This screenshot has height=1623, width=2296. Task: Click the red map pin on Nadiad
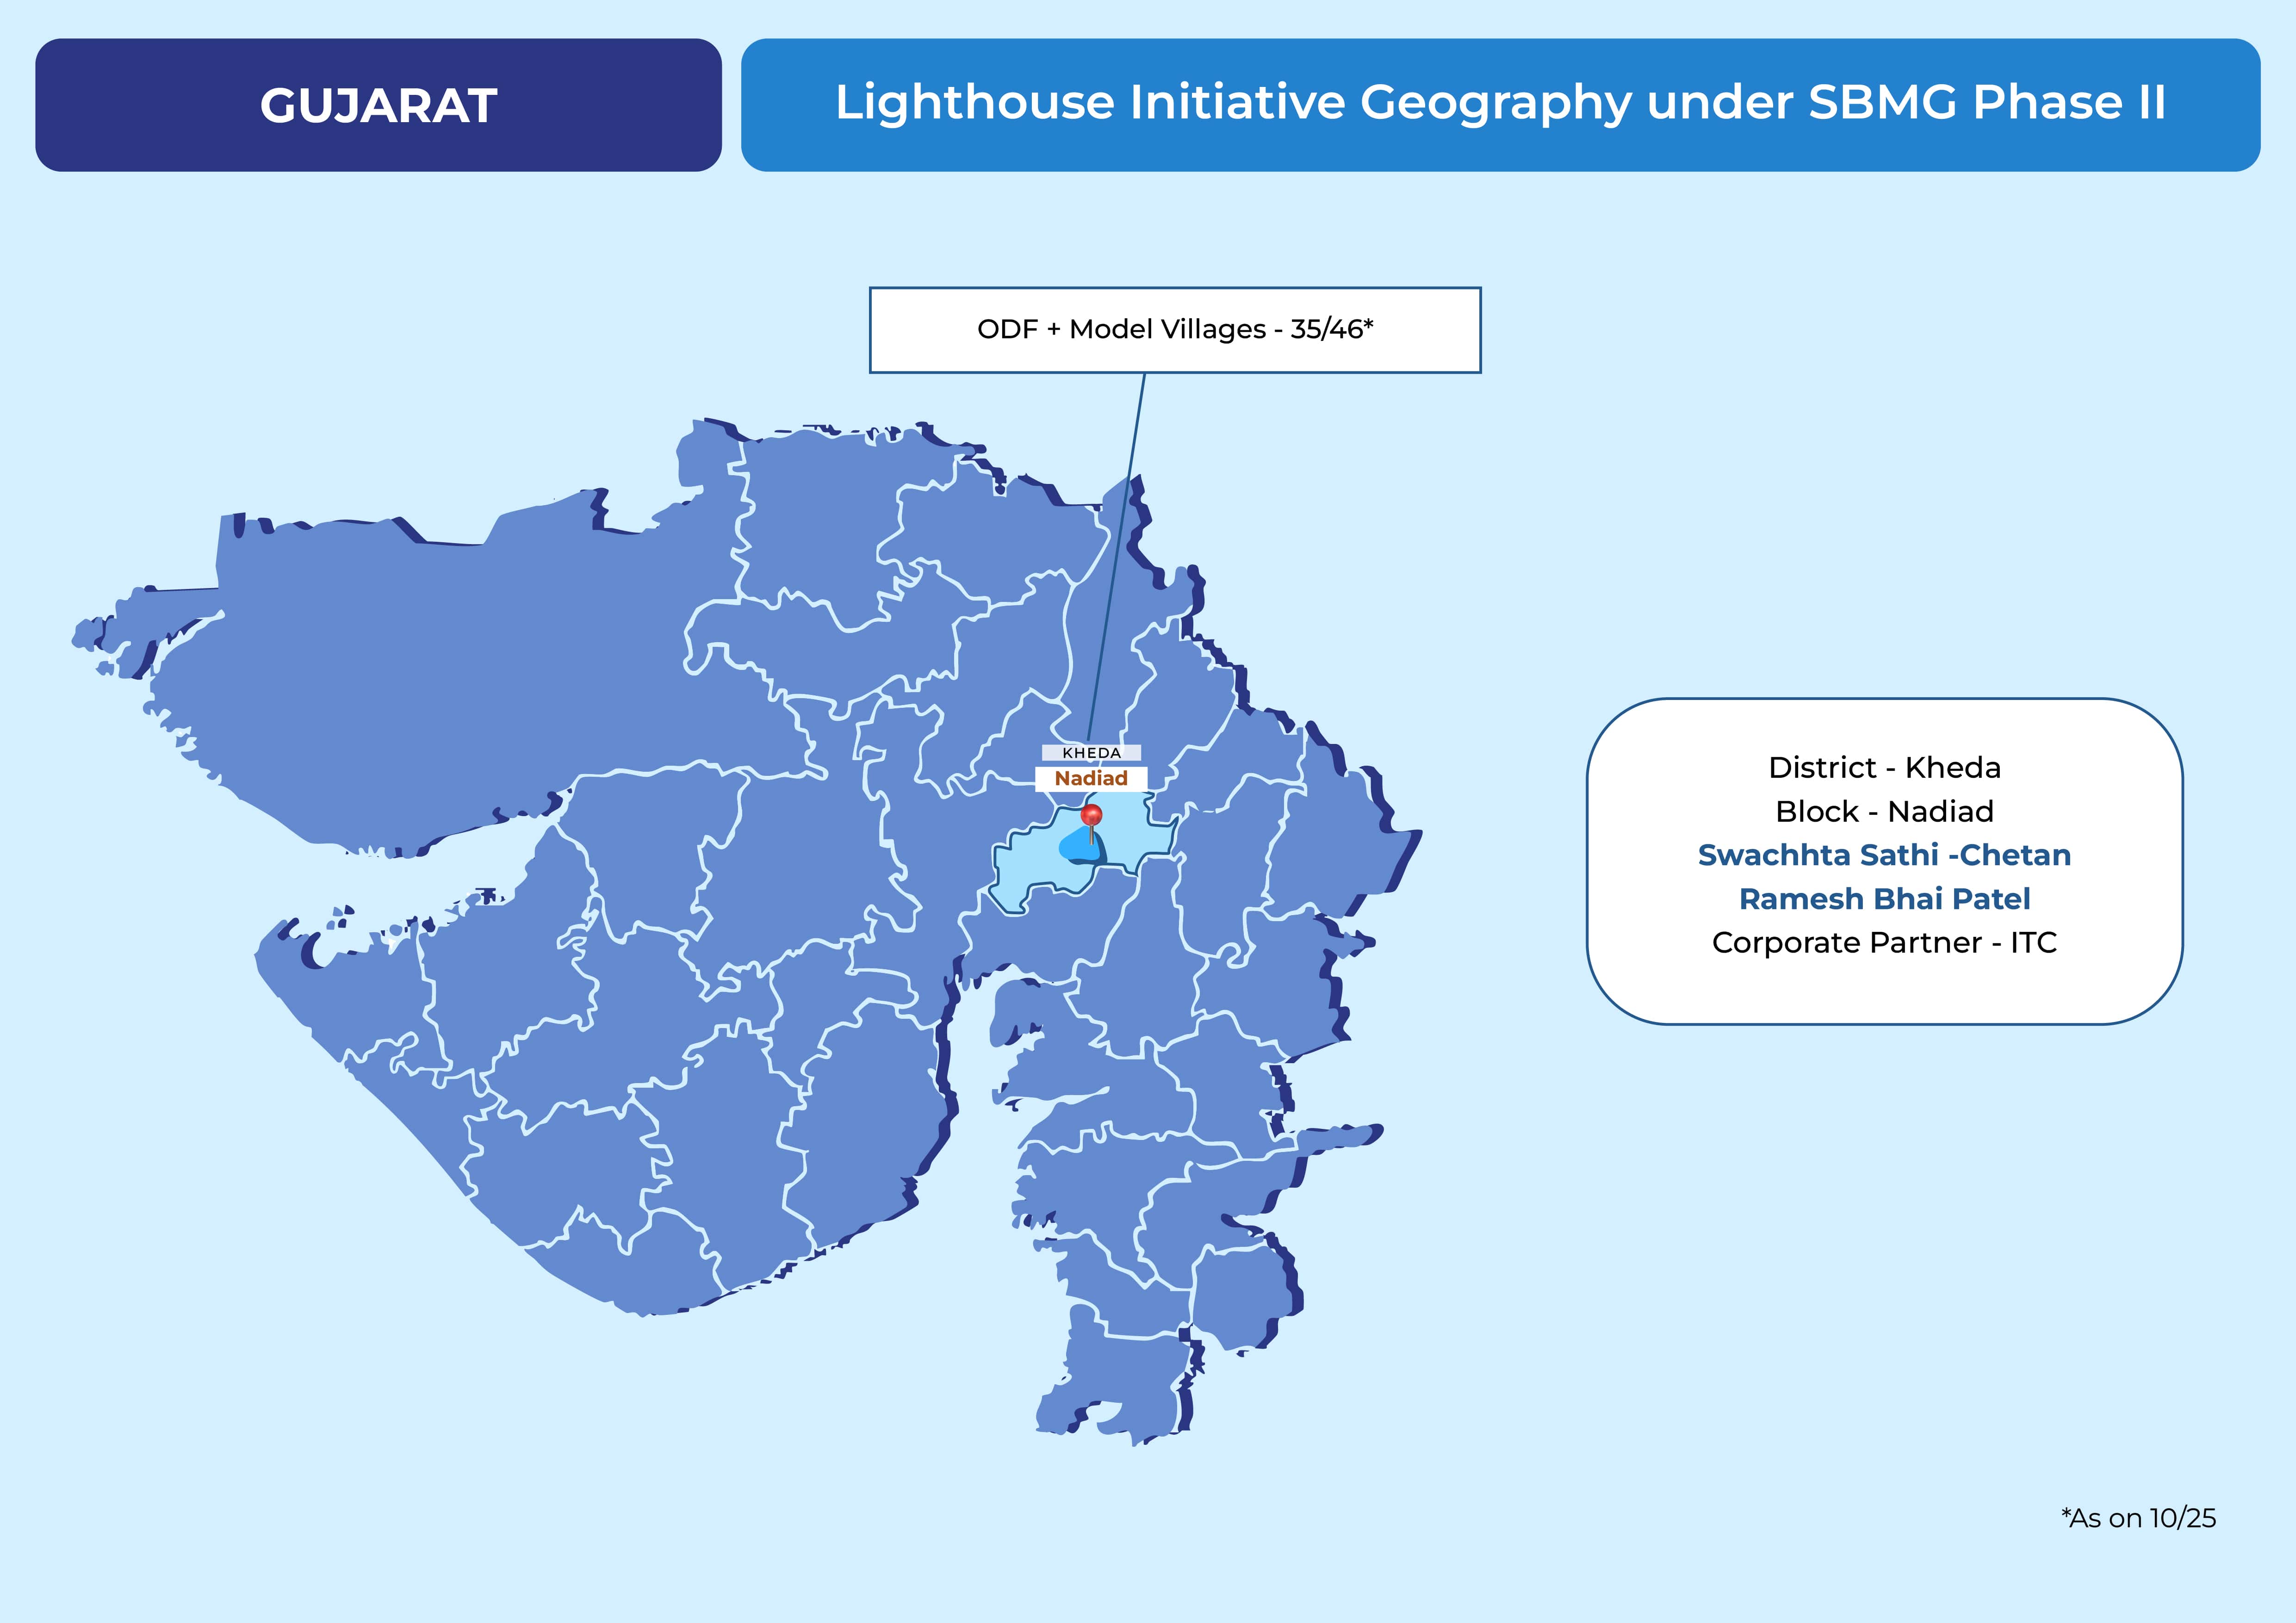(1091, 816)
